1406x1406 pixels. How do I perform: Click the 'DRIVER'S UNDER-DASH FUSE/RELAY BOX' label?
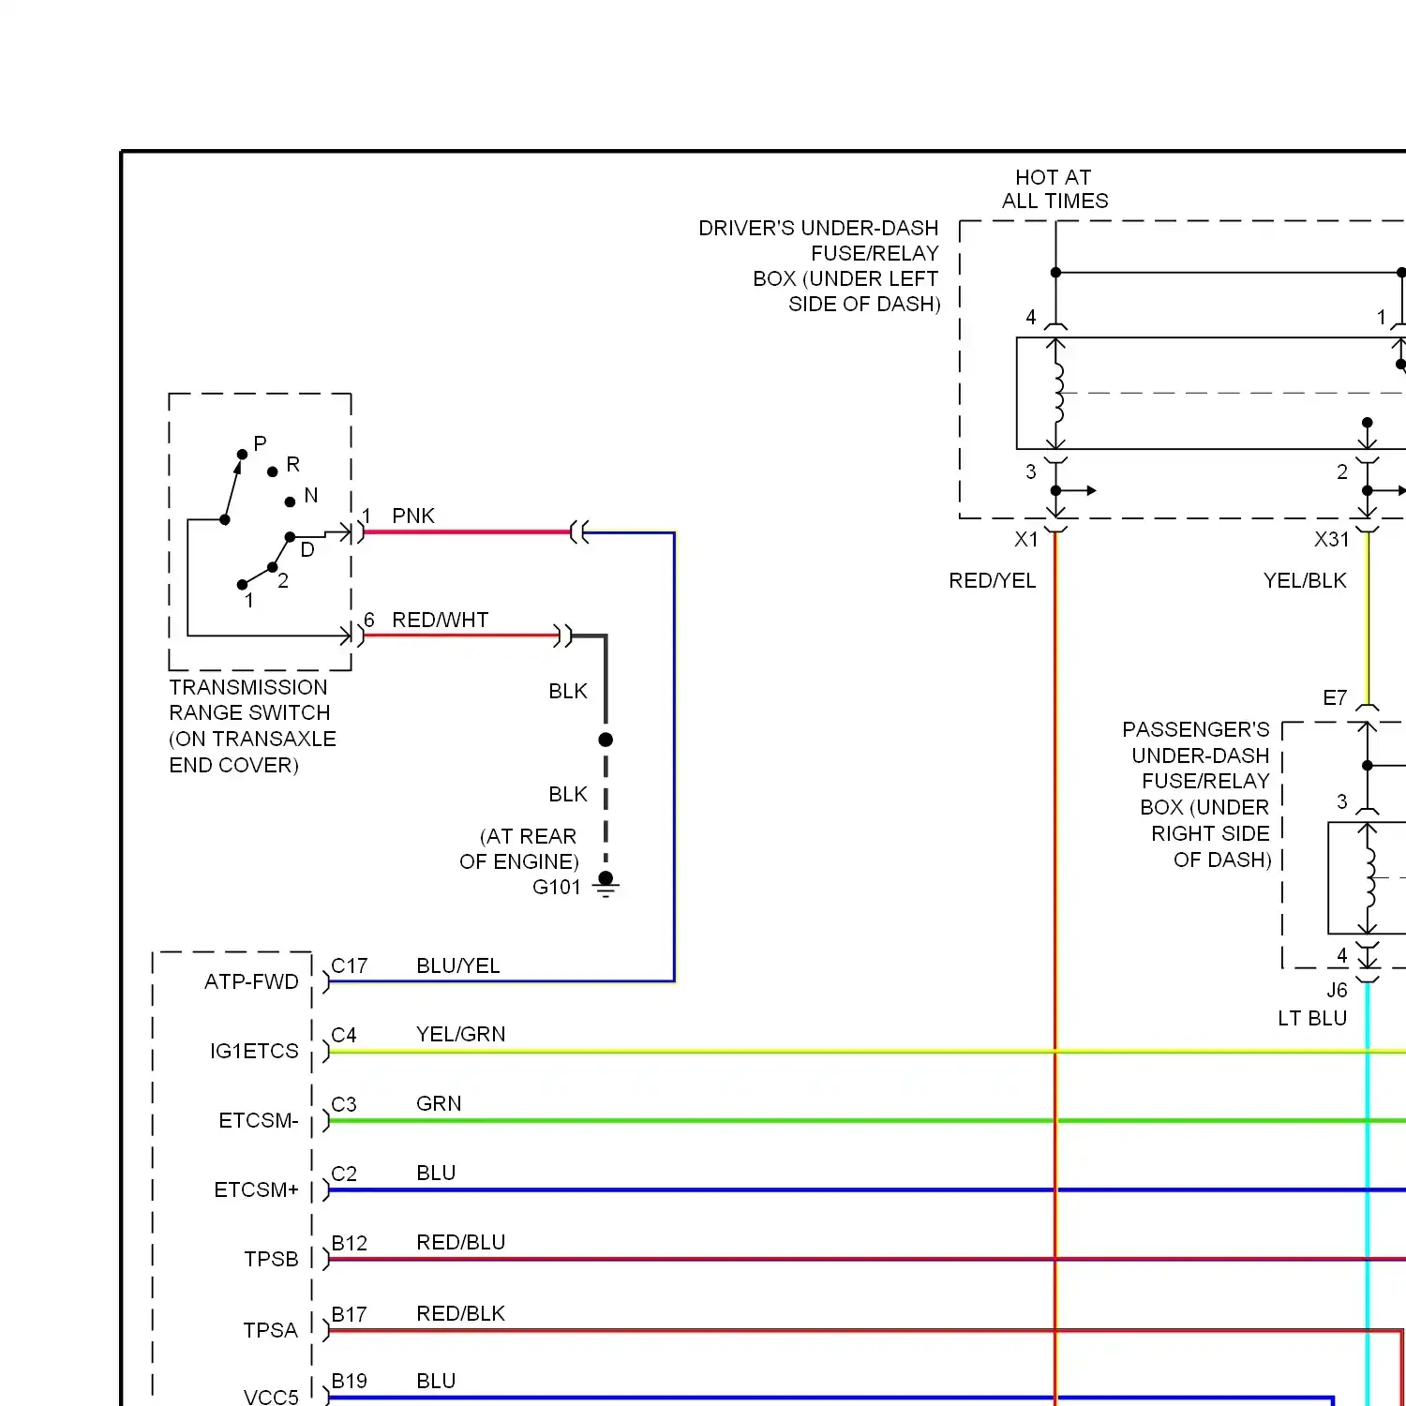click(x=819, y=266)
